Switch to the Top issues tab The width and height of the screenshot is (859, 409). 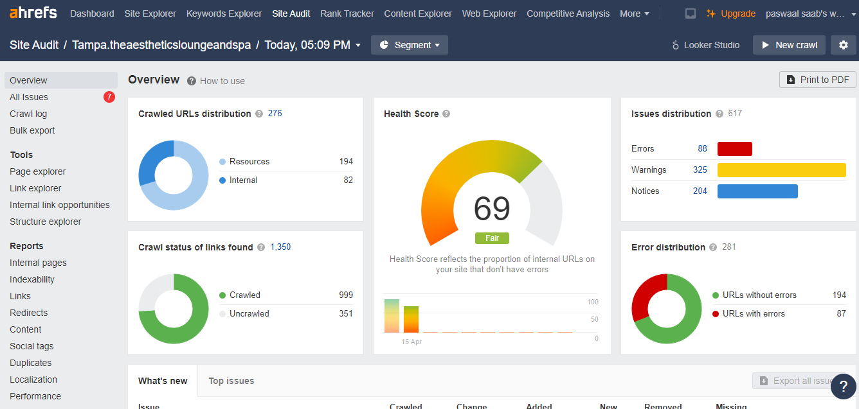231,381
